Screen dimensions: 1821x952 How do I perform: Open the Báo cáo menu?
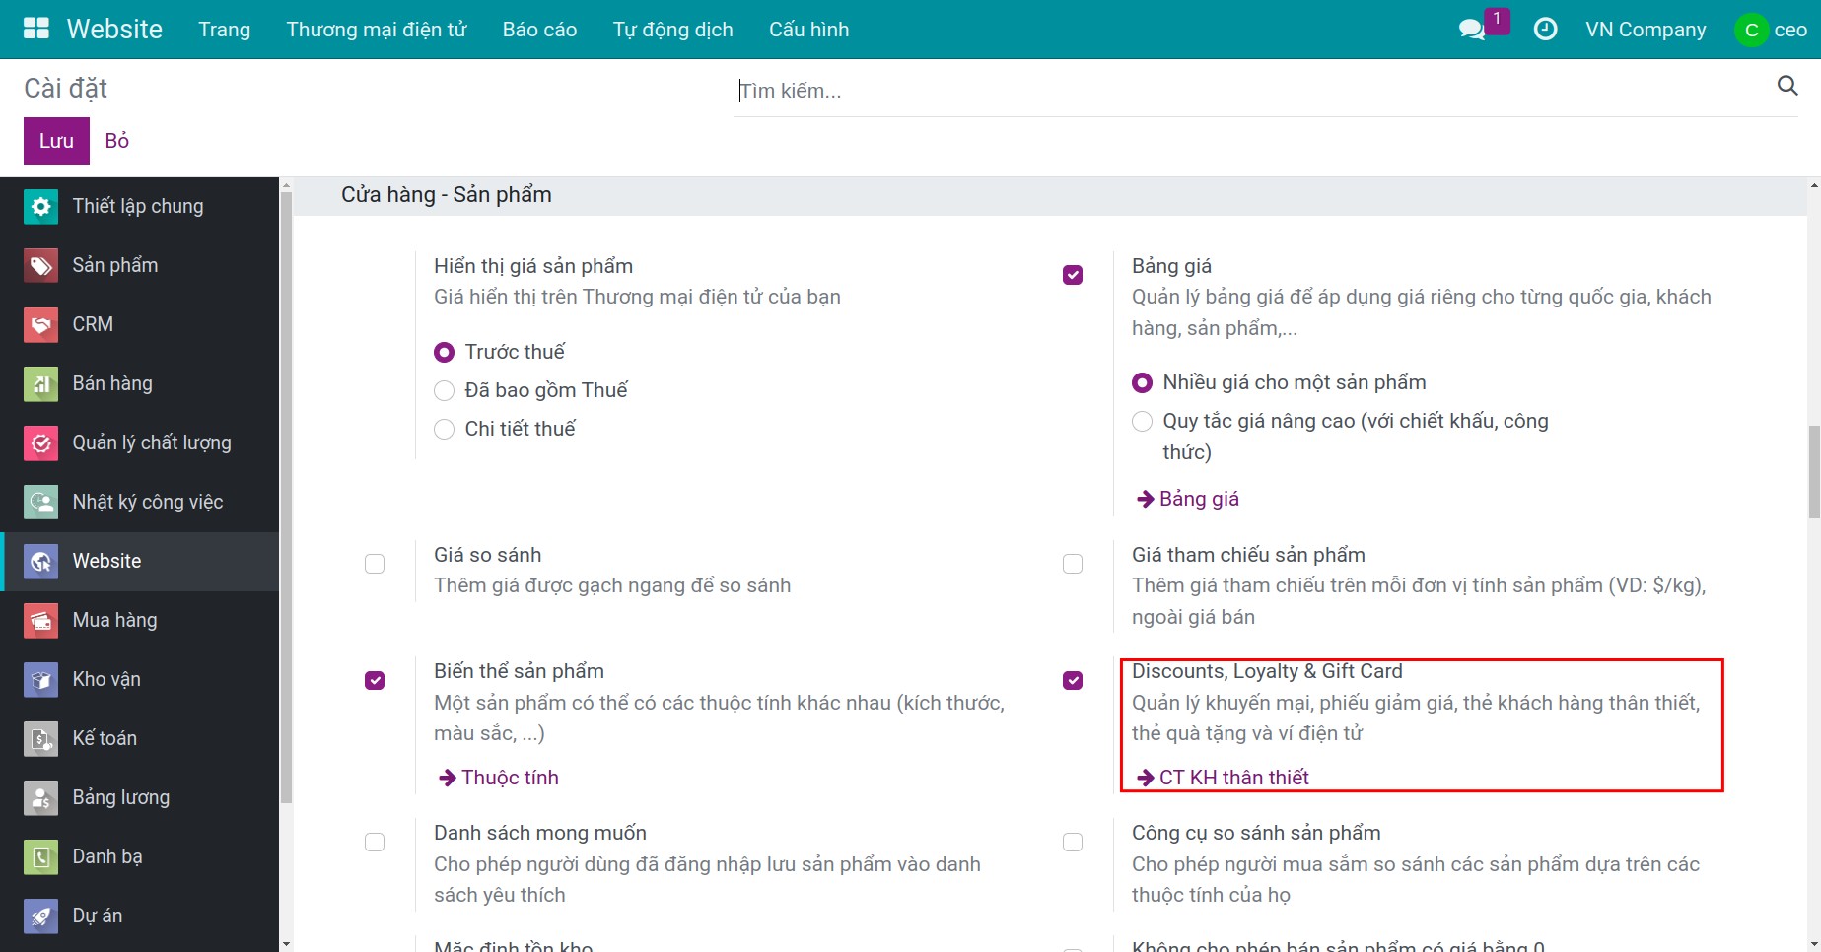coord(539,30)
